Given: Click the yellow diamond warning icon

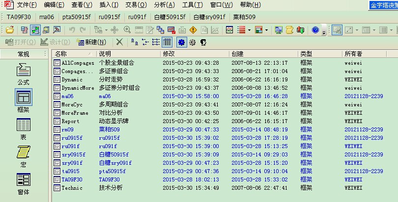Looking at the screenshot, I should pyautogui.click(x=193, y=30).
